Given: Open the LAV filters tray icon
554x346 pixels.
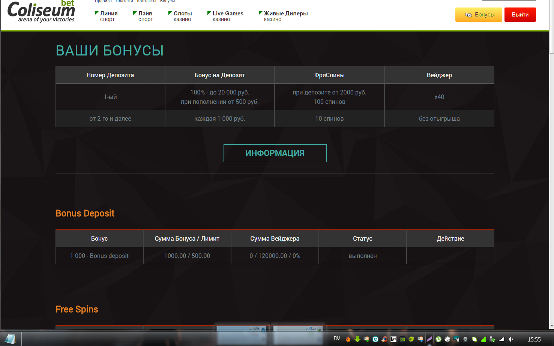Looking at the screenshot, I should tap(393, 339).
